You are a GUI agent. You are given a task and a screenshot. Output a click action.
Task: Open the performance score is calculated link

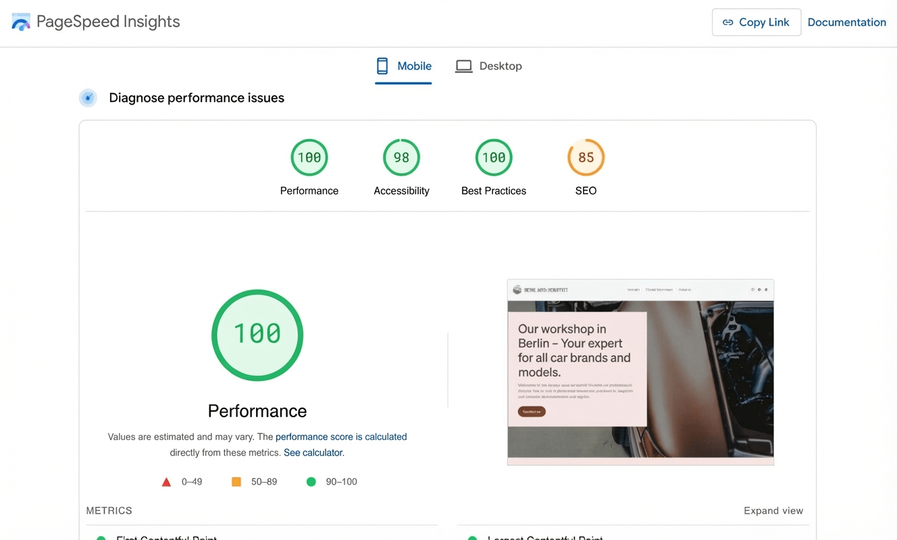[340, 437]
